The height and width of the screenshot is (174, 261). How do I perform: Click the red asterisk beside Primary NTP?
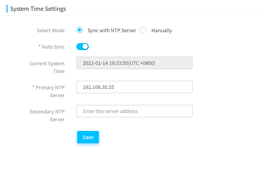coord(34,87)
